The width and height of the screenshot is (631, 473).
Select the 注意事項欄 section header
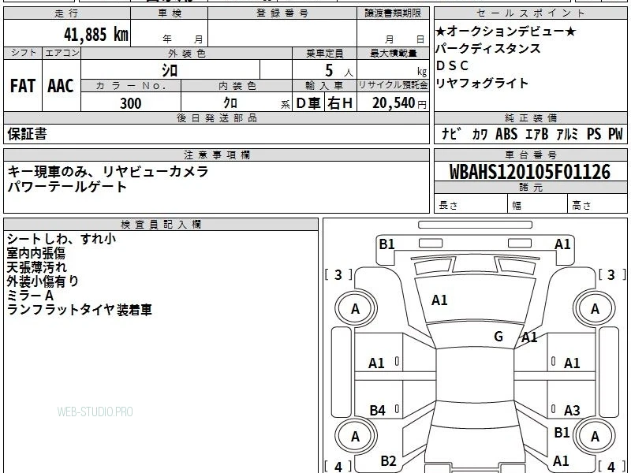[x=216, y=155]
